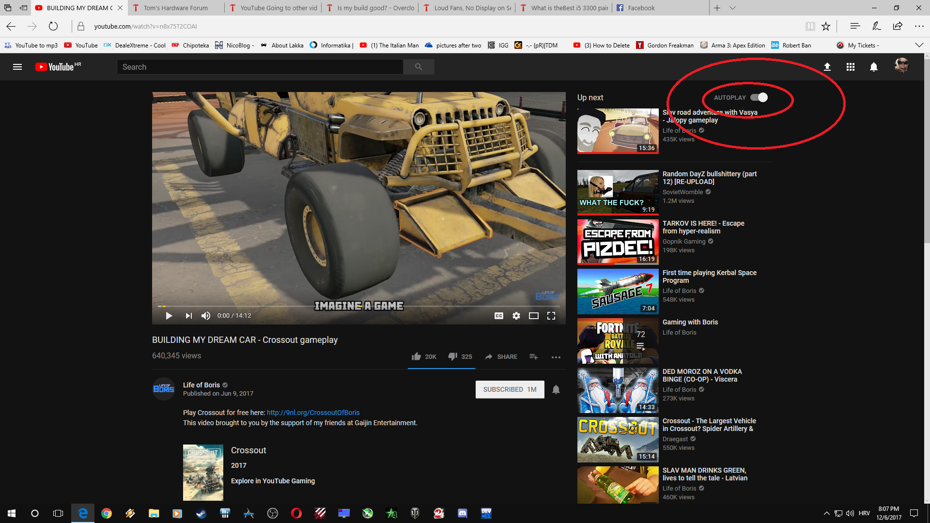
Task: Set aside tabs icon in Edge
Action: 23,8
